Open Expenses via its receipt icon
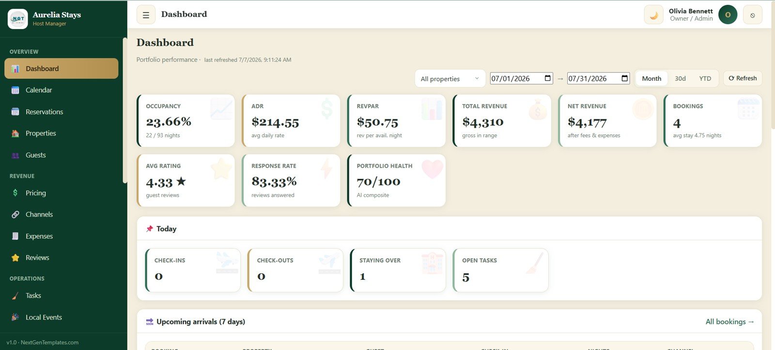Image resolution: width=775 pixels, height=350 pixels. pyautogui.click(x=15, y=236)
